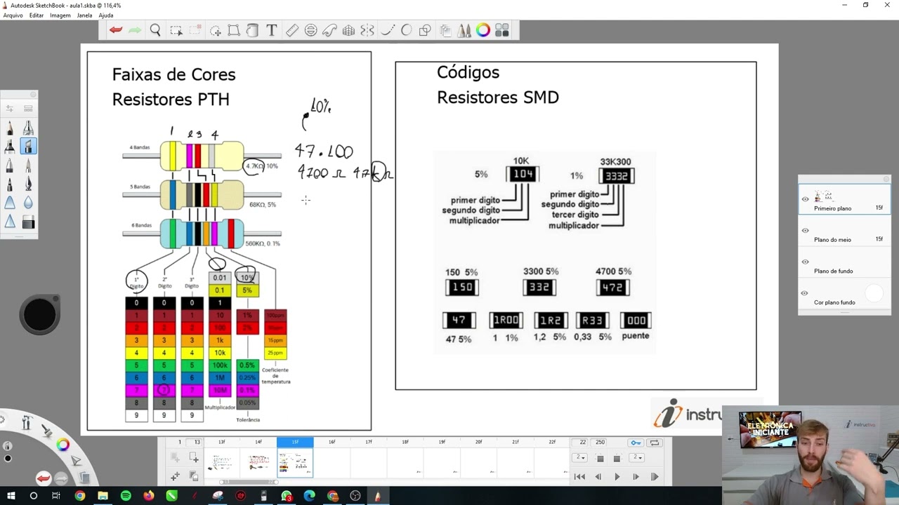The width and height of the screenshot is (899, 505).
Task: Enable the French Curve tool
Action: (x=329, y=30)
